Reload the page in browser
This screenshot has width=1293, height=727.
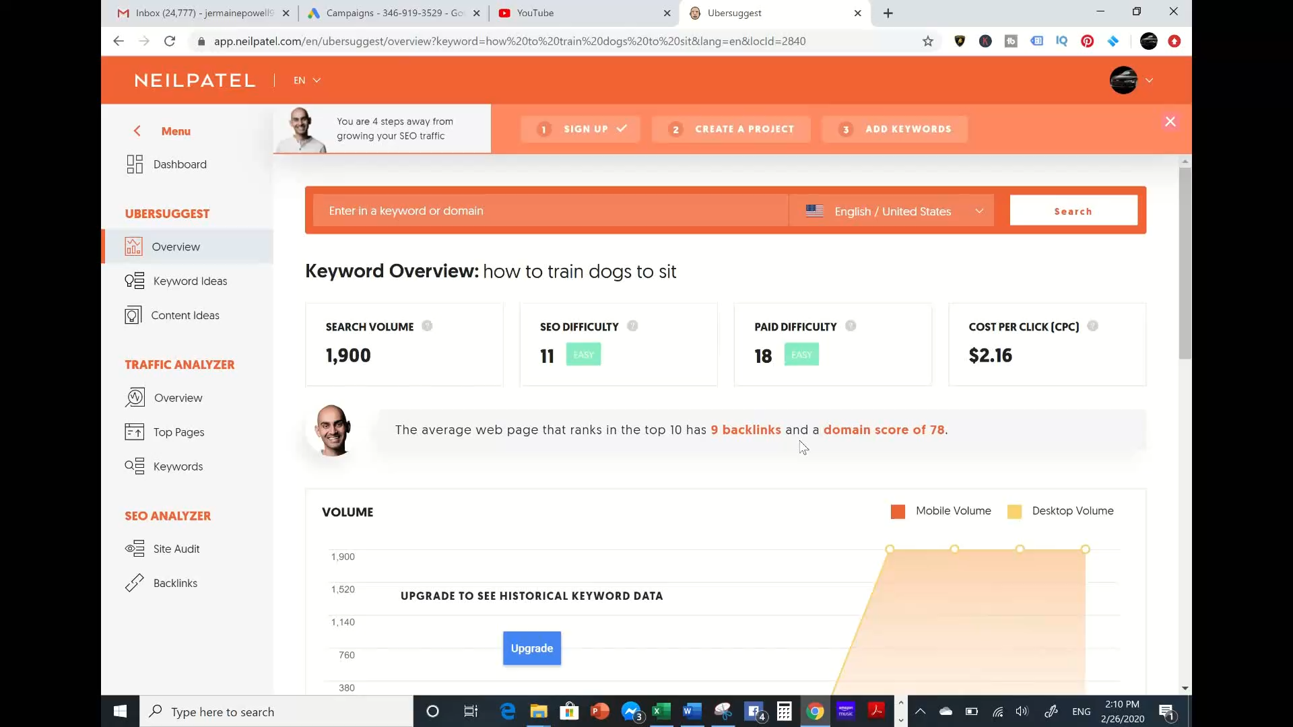[x=170, y=41]
